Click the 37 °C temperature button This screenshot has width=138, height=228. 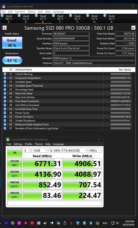[x=12, y=60]
